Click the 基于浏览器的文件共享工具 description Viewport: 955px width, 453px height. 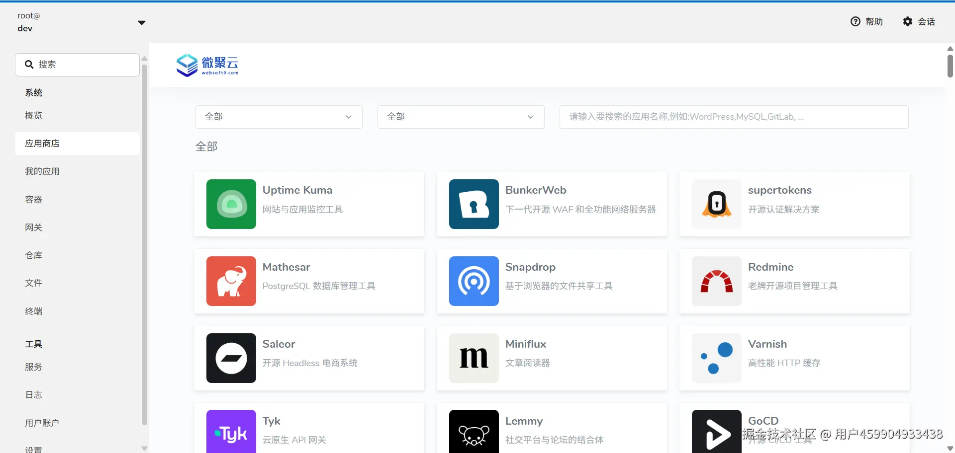559,286
